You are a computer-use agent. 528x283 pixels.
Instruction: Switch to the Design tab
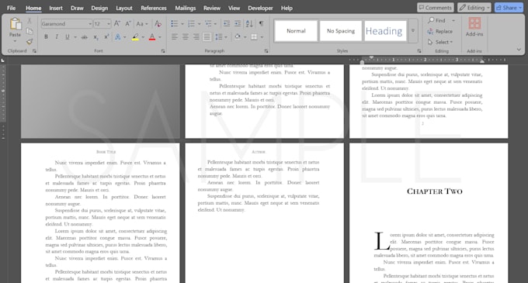coord(99,8)
